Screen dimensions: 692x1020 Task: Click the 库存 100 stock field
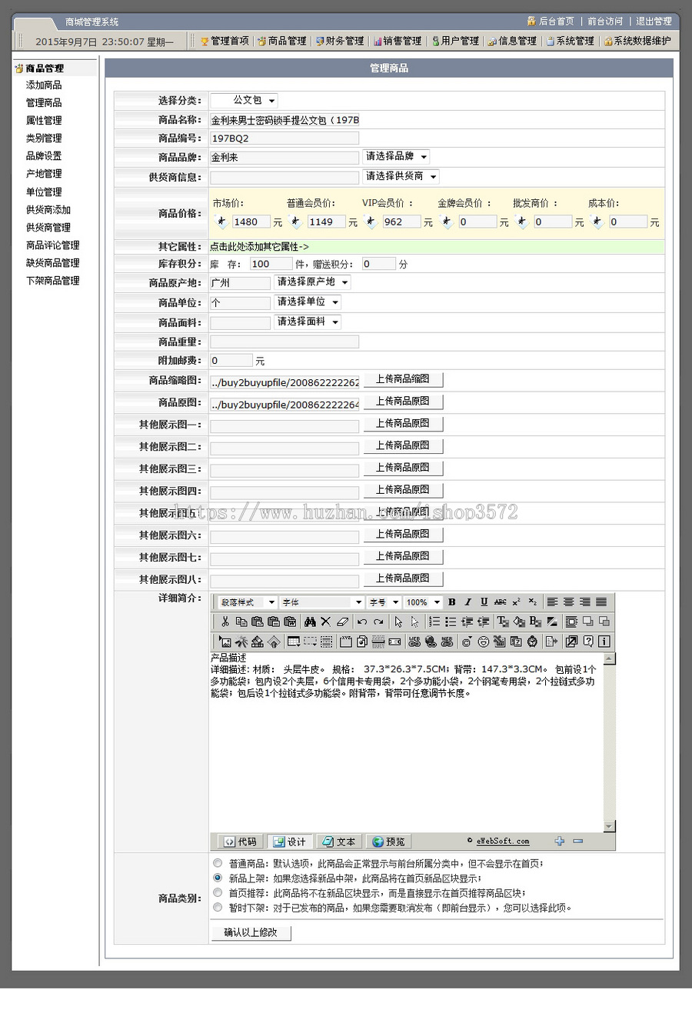(x=271, y=264)
